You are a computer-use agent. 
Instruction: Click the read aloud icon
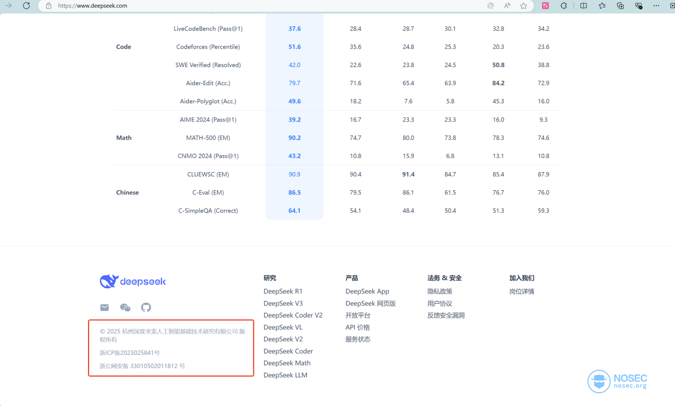[x=507, y=6]
